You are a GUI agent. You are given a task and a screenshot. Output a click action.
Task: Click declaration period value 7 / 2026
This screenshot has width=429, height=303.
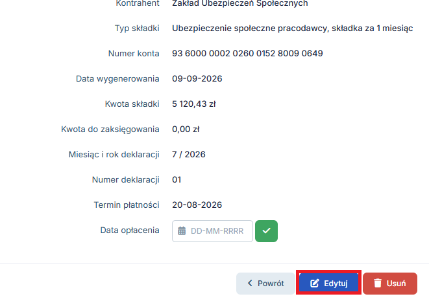[x=188, y=155]
